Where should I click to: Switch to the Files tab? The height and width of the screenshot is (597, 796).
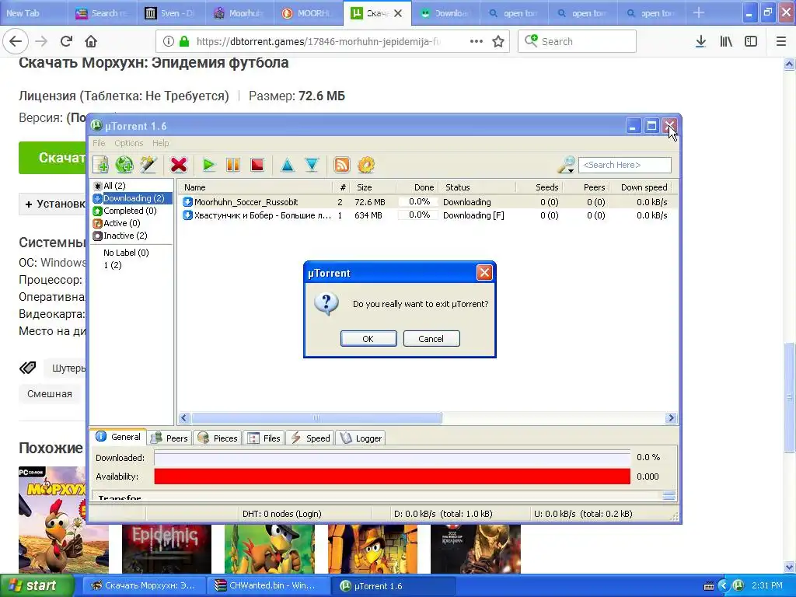point(264,438)
